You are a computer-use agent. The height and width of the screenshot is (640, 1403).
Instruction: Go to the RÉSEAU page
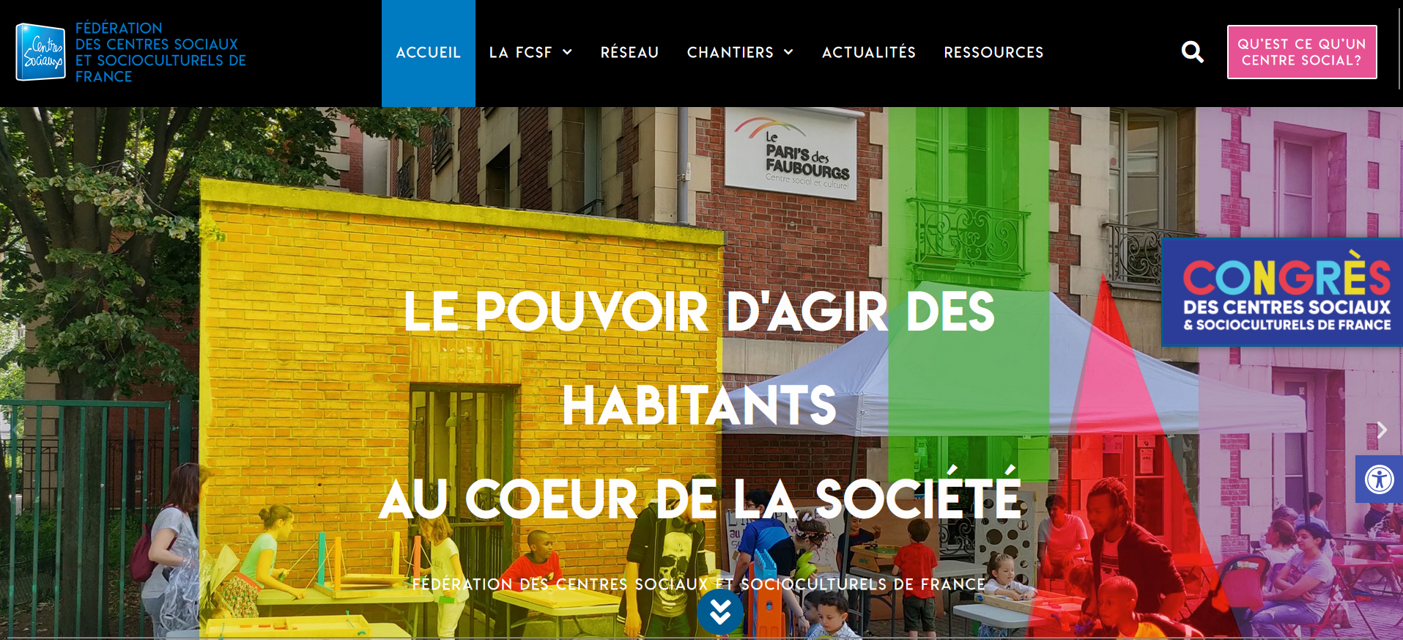[x=629, y=53]
